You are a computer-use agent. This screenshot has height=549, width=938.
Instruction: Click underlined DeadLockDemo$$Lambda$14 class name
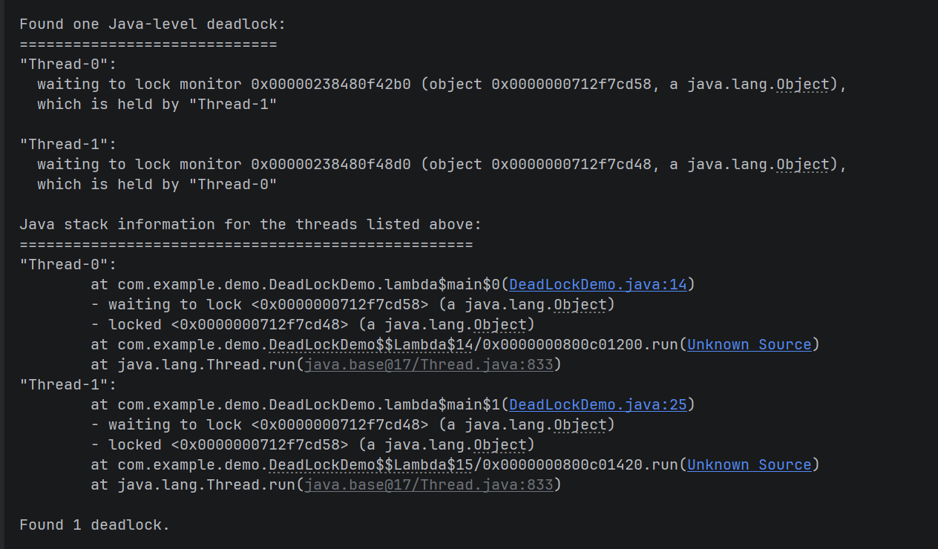[371, 344]
